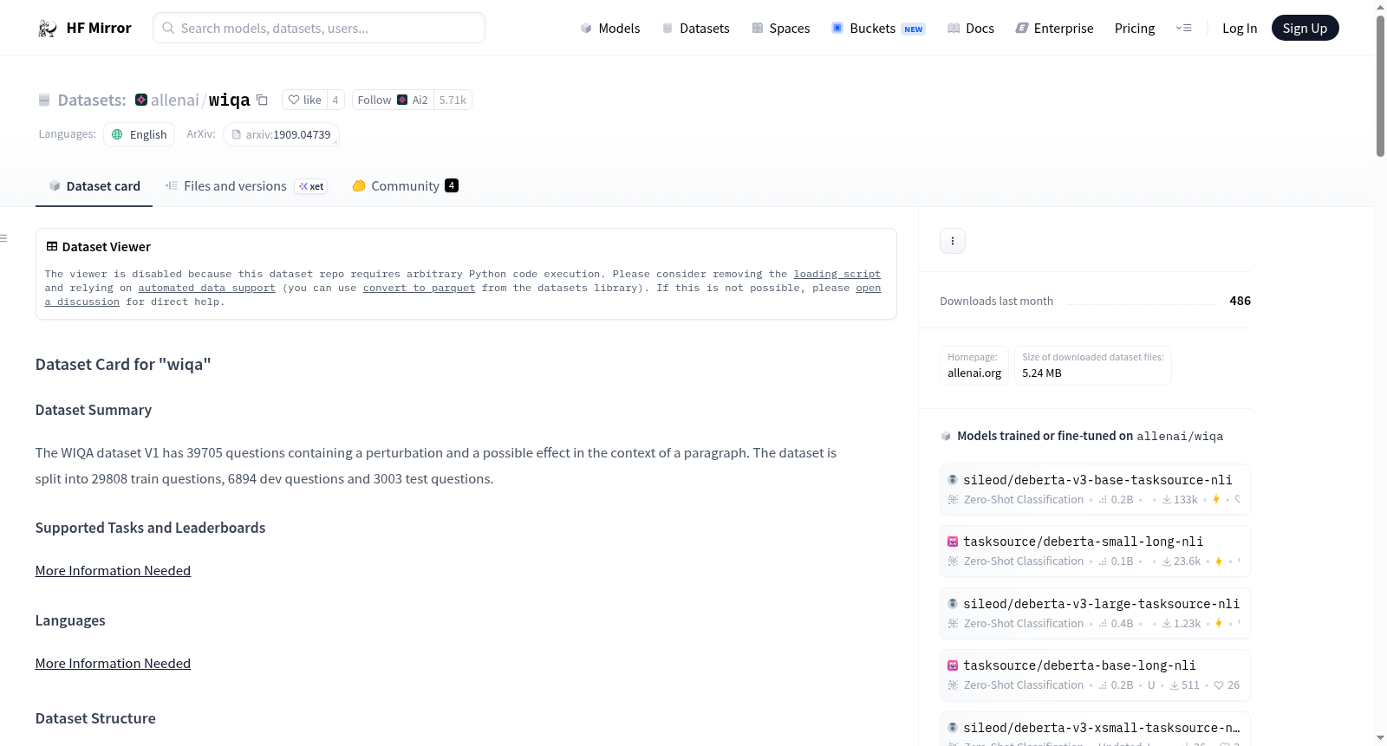The image size is (1387, 746).
Task: Click the Sign Up button
Action: click(1305, 28)
